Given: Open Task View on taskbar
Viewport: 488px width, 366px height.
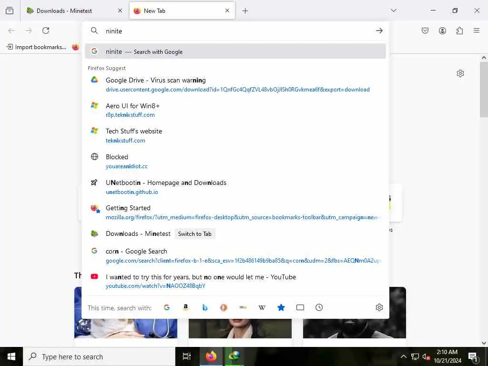Looking at the screenshot, I should click(x=187, y=356).
